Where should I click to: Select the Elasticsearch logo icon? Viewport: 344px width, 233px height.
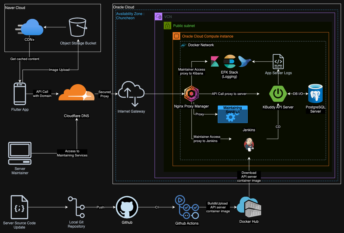coord(229,62)
